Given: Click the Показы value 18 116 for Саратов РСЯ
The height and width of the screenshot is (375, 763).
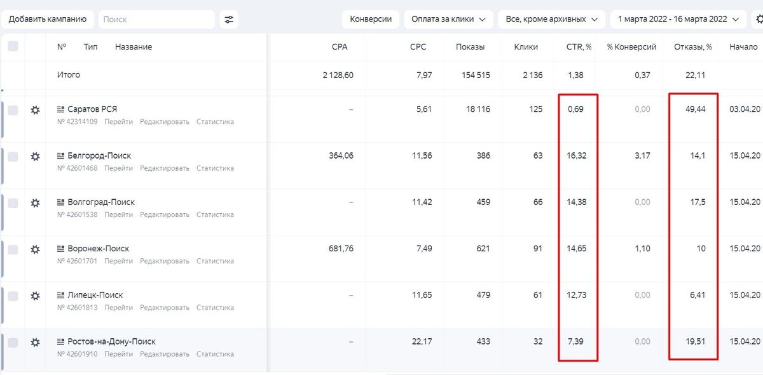Looking at the screenshot, I should (478, 109).
